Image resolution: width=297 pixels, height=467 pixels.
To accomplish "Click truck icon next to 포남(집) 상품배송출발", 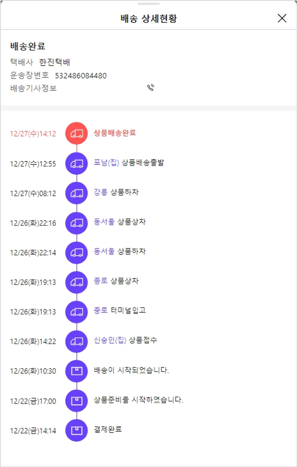I will tap(76, 163).
